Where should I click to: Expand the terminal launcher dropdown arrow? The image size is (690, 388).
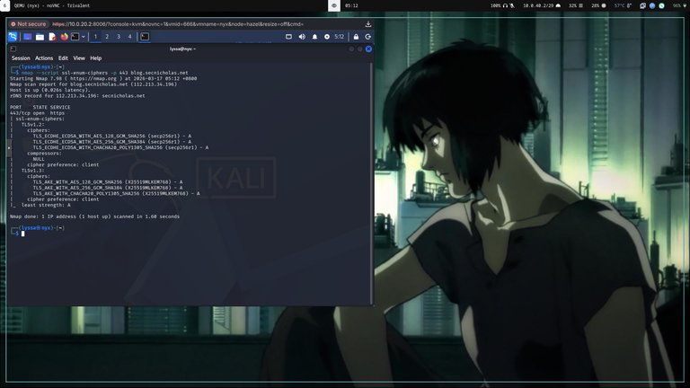84,37
